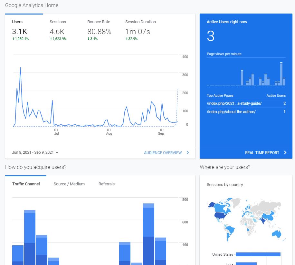Click the United States sessions bar
This screenshot has width=295, height=265.
[x=258, y=254]
